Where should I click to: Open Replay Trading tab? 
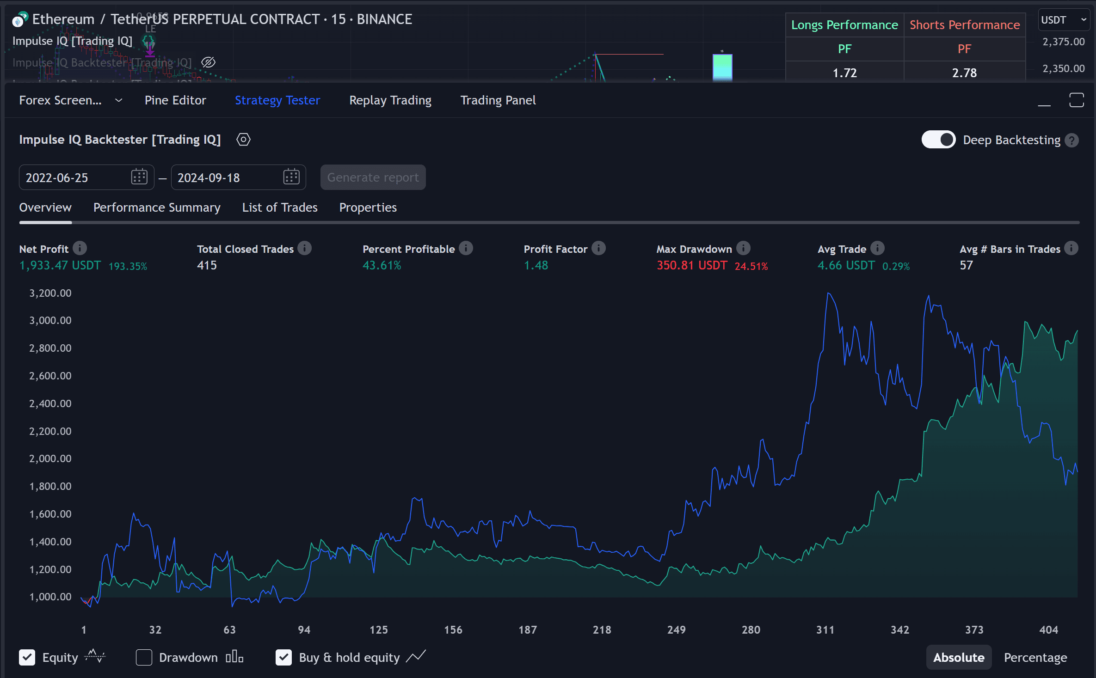tap(390, 100)
